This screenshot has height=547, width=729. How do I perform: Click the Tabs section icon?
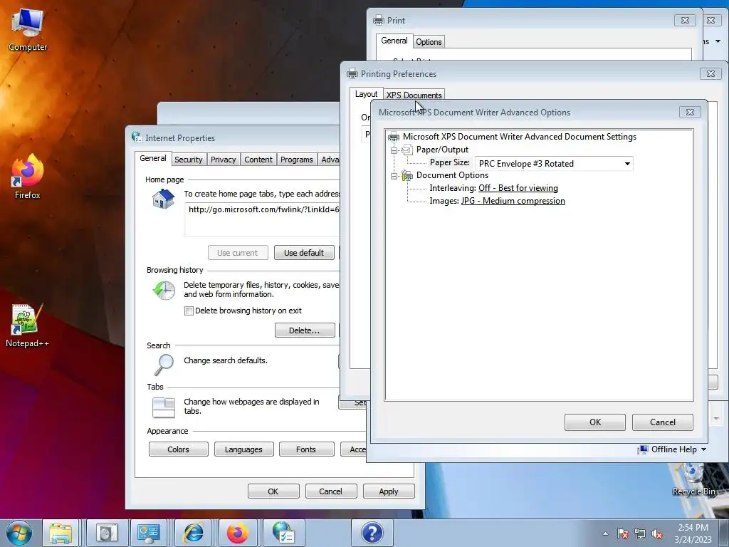[164, 407]
